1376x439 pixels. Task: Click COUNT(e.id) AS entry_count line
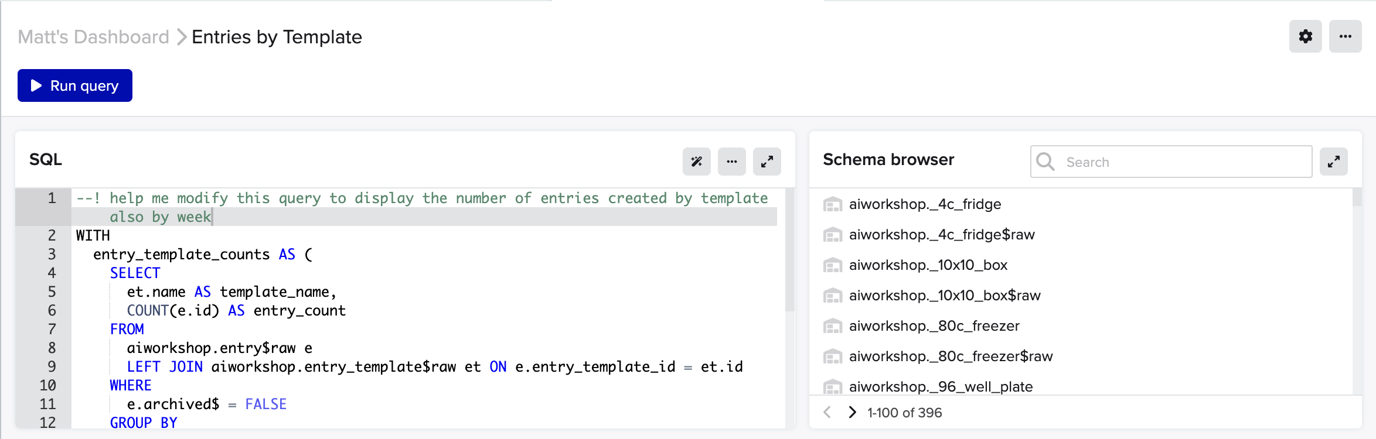pos(236,310)
